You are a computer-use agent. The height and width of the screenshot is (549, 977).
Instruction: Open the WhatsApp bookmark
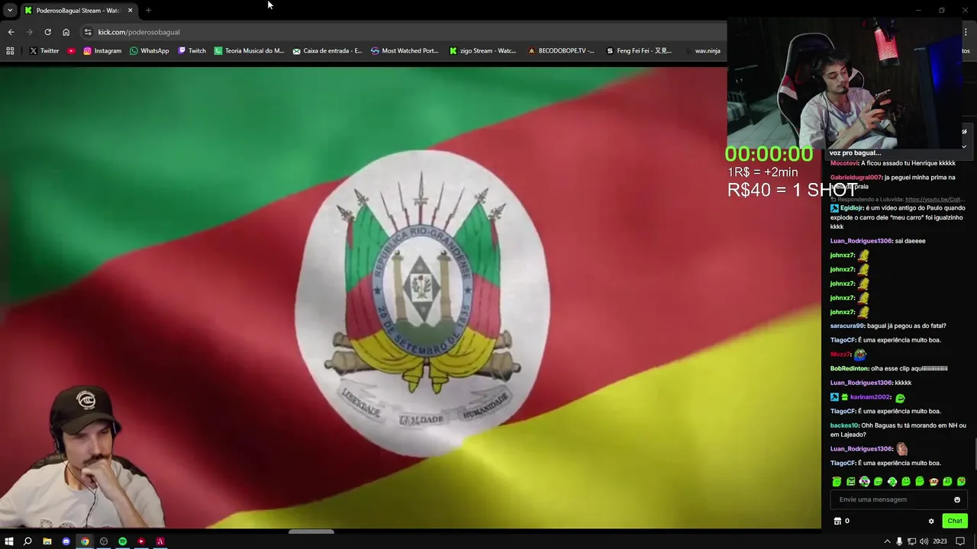tap(150, 51)
